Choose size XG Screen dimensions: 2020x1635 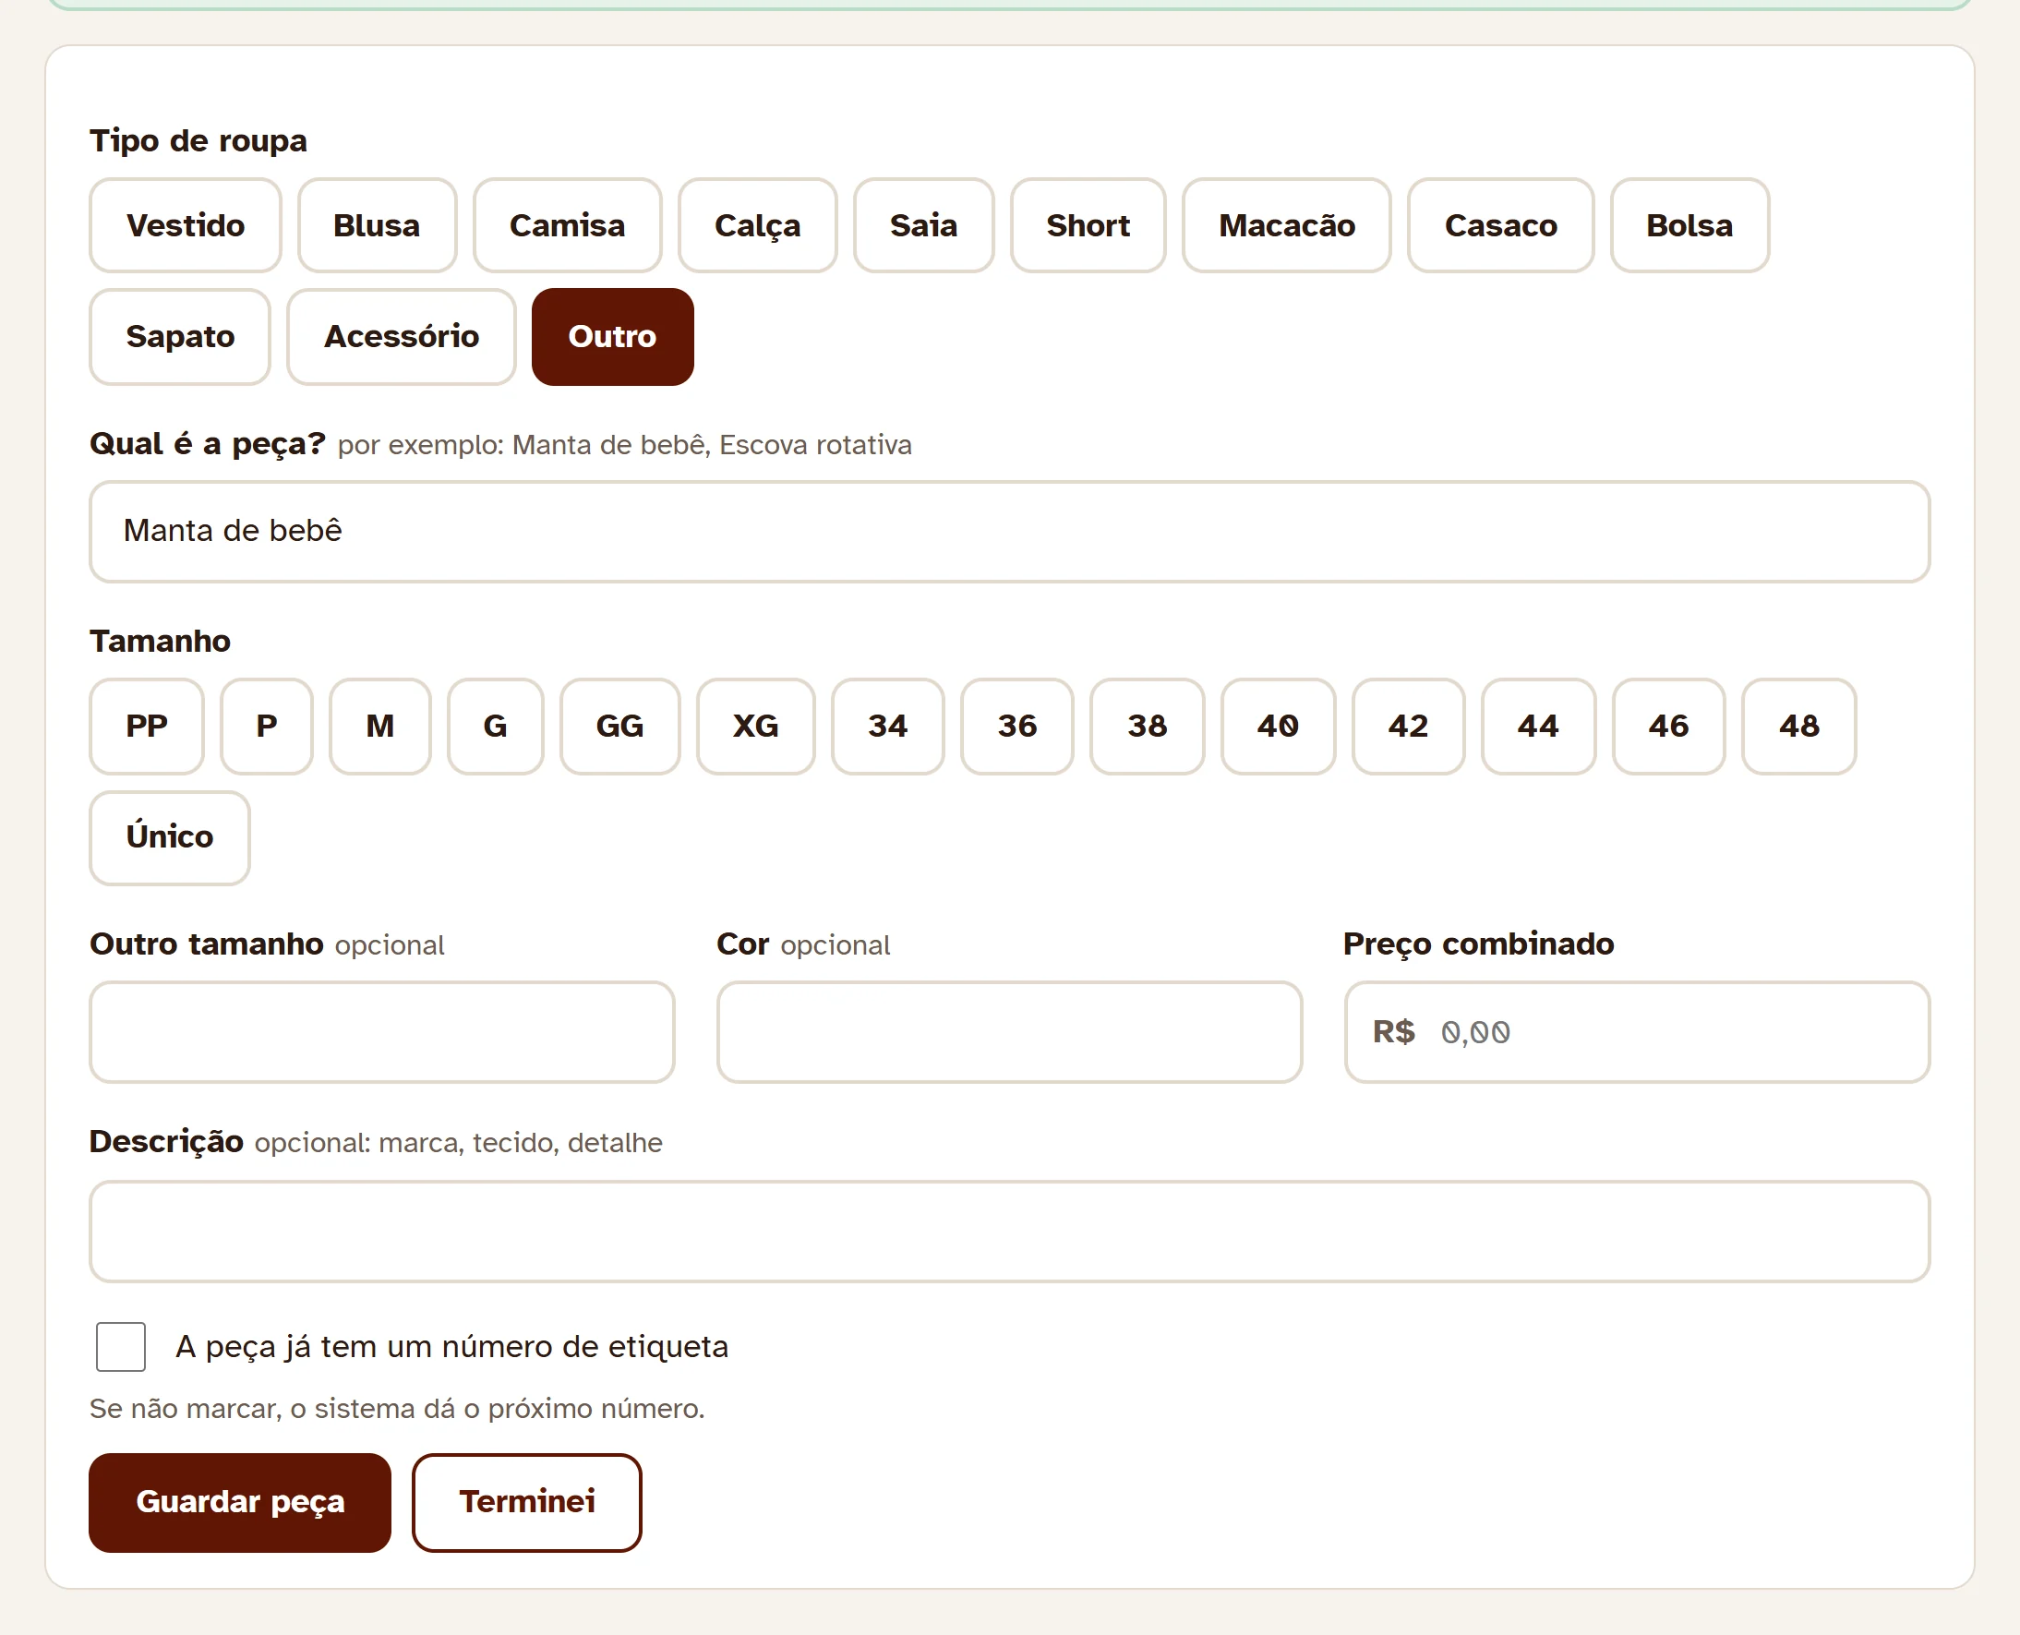(755, 727)
